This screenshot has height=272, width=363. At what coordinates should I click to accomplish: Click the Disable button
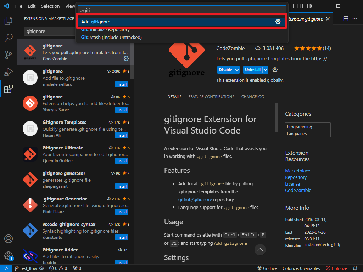click(x=225, y=70)
